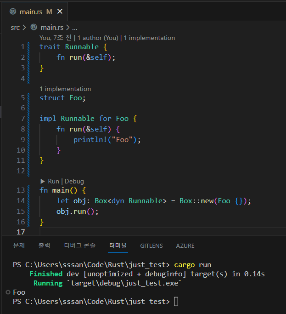Expand the breadcrumb ellipsis symbol list
The image size is (286, 314).
[74, 28]
